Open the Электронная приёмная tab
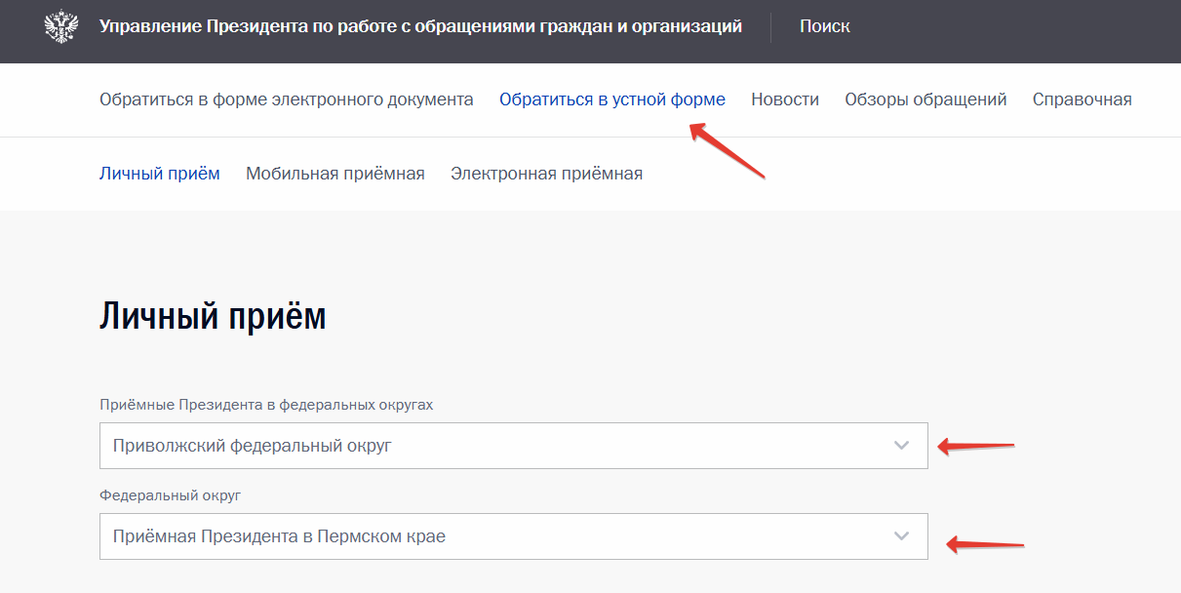 [x=546, y=173]
